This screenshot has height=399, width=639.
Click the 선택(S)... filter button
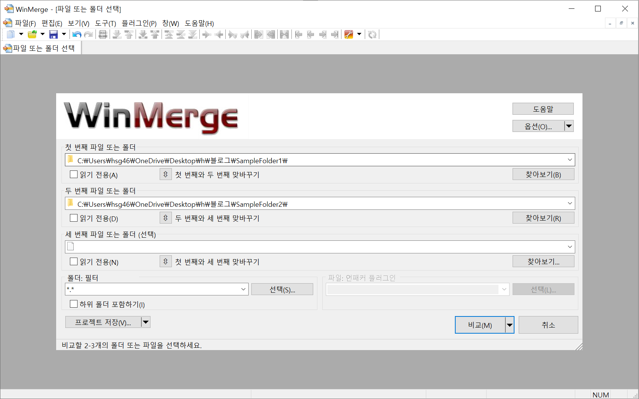(x=282, y=289)
